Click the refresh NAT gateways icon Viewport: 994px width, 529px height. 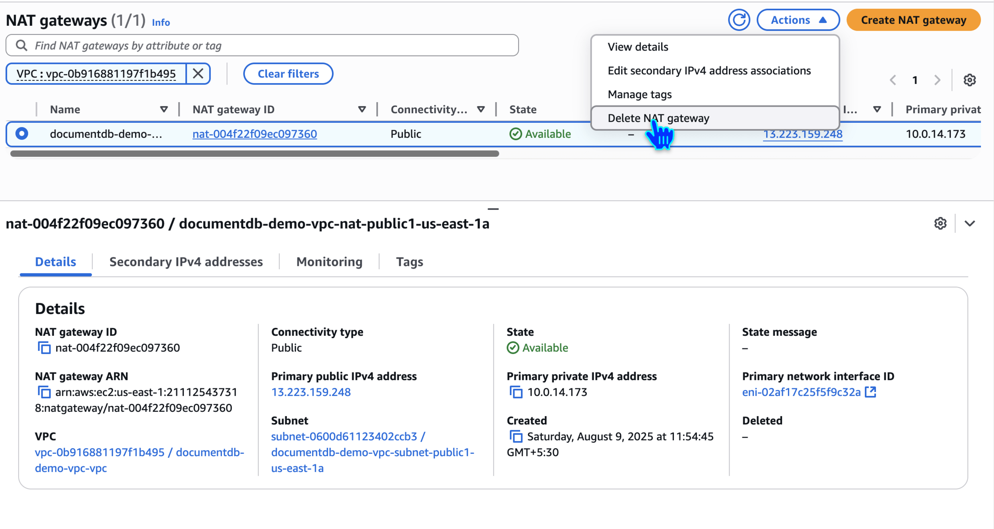pos(739,20)
